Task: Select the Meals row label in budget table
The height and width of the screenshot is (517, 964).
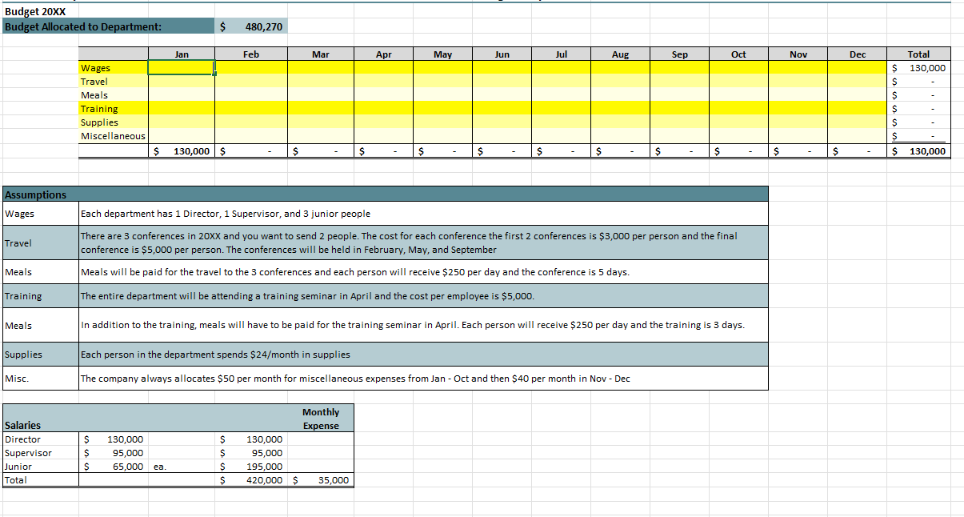Action: pos(113,95)
